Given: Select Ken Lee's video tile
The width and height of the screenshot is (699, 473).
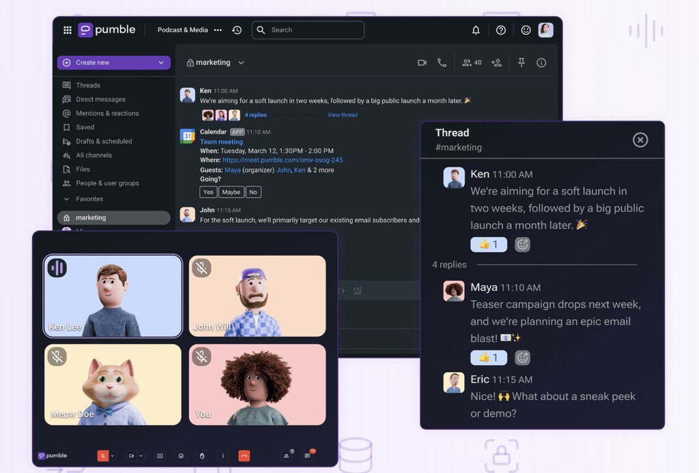Looking at the screenshot, I should point(113,296).
